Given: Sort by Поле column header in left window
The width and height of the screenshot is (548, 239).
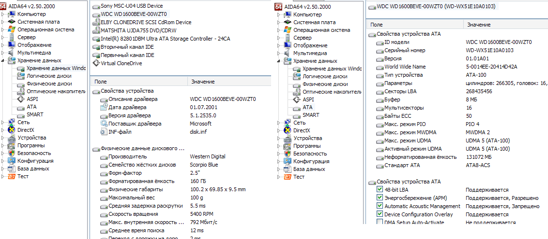Looking at the screenshot, I should tap(139, 82).
